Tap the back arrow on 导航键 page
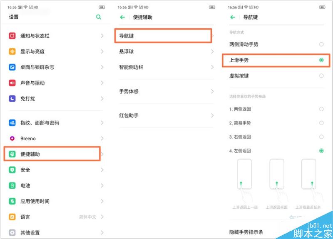333x239 pixels. click(x=232, y=17)
